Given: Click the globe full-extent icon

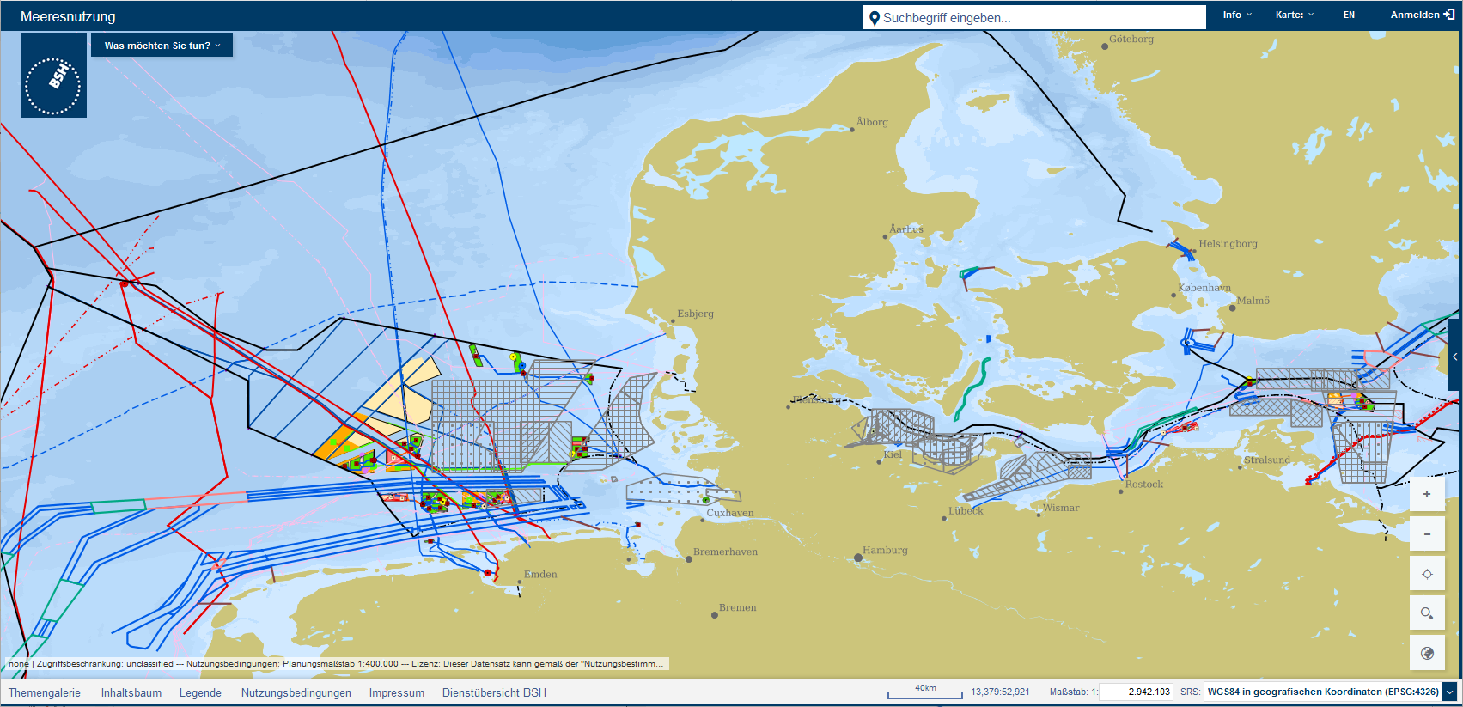Looking at the screenshot, I should [1427, 653].
